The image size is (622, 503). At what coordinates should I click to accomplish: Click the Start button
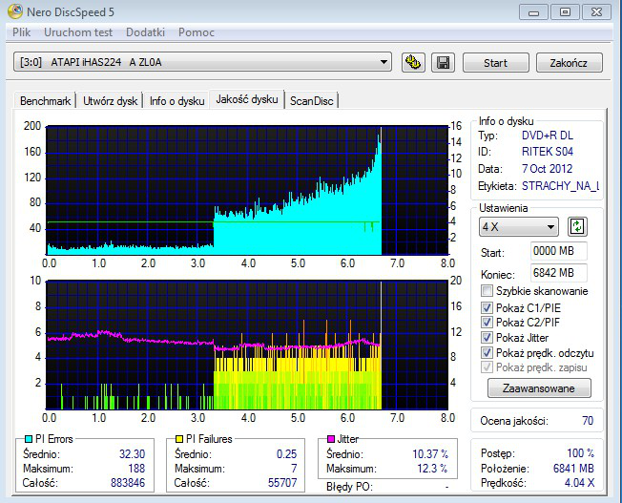(495, 63)
